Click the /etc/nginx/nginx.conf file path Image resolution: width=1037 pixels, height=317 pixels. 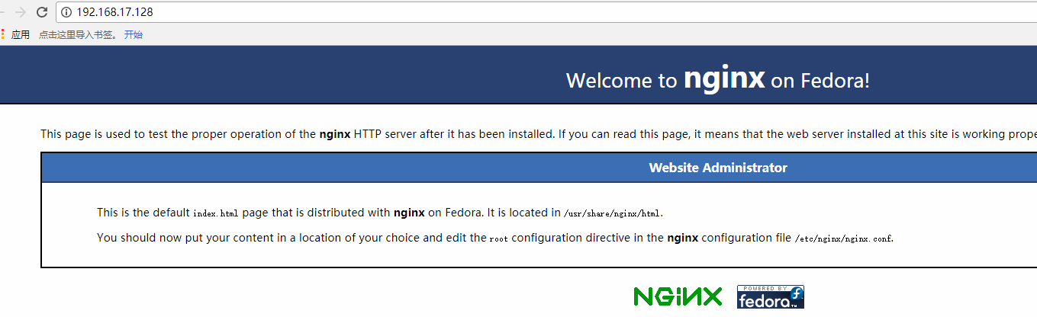pyautogui.click(x=843, y=239)
